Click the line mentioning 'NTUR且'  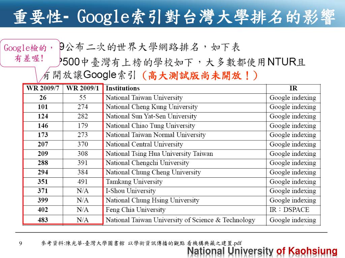point(182,62)
